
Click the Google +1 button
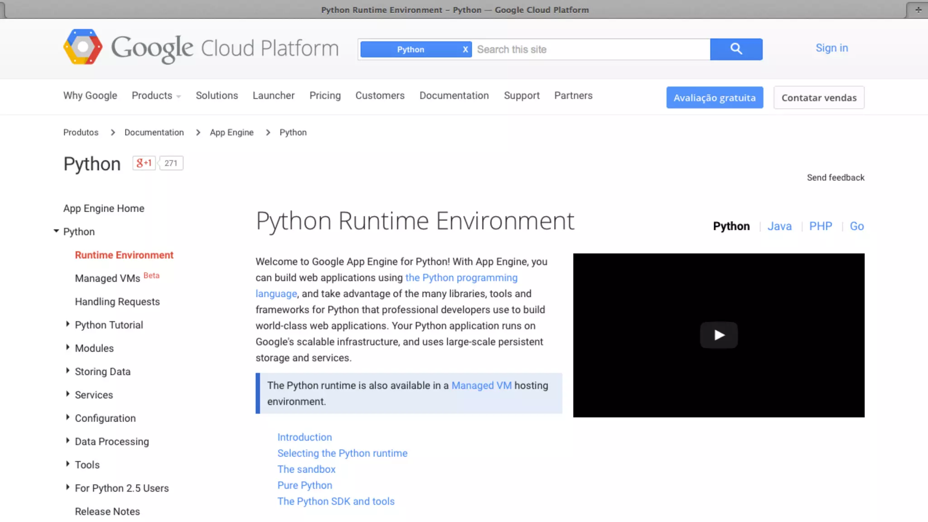144,163
